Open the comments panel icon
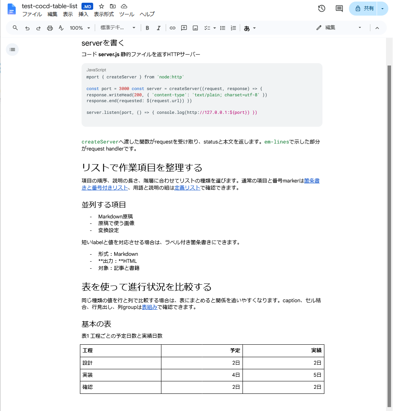 tap(339, 9)
